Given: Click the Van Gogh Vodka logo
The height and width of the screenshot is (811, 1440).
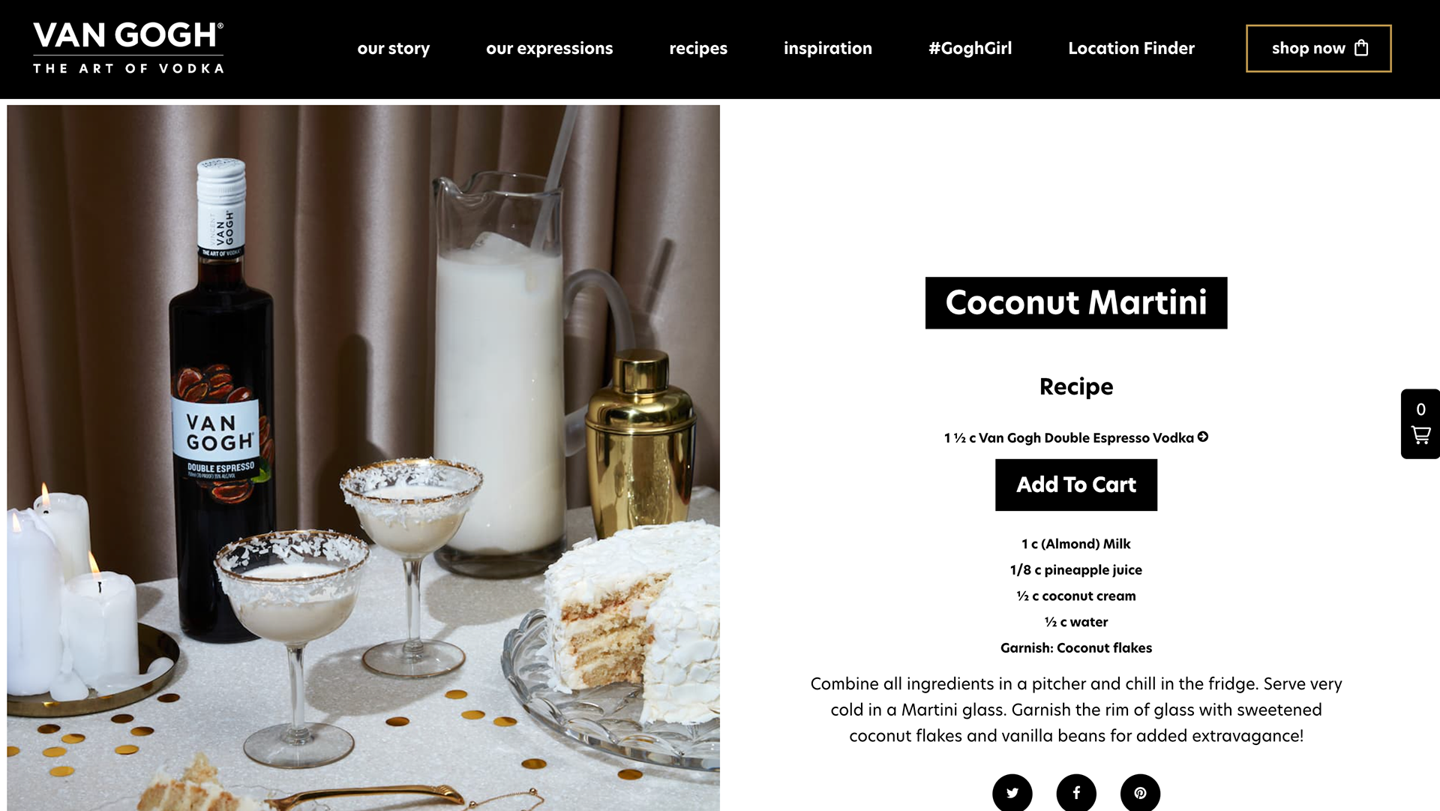Looking at the screenshot, I should [128, 48].
